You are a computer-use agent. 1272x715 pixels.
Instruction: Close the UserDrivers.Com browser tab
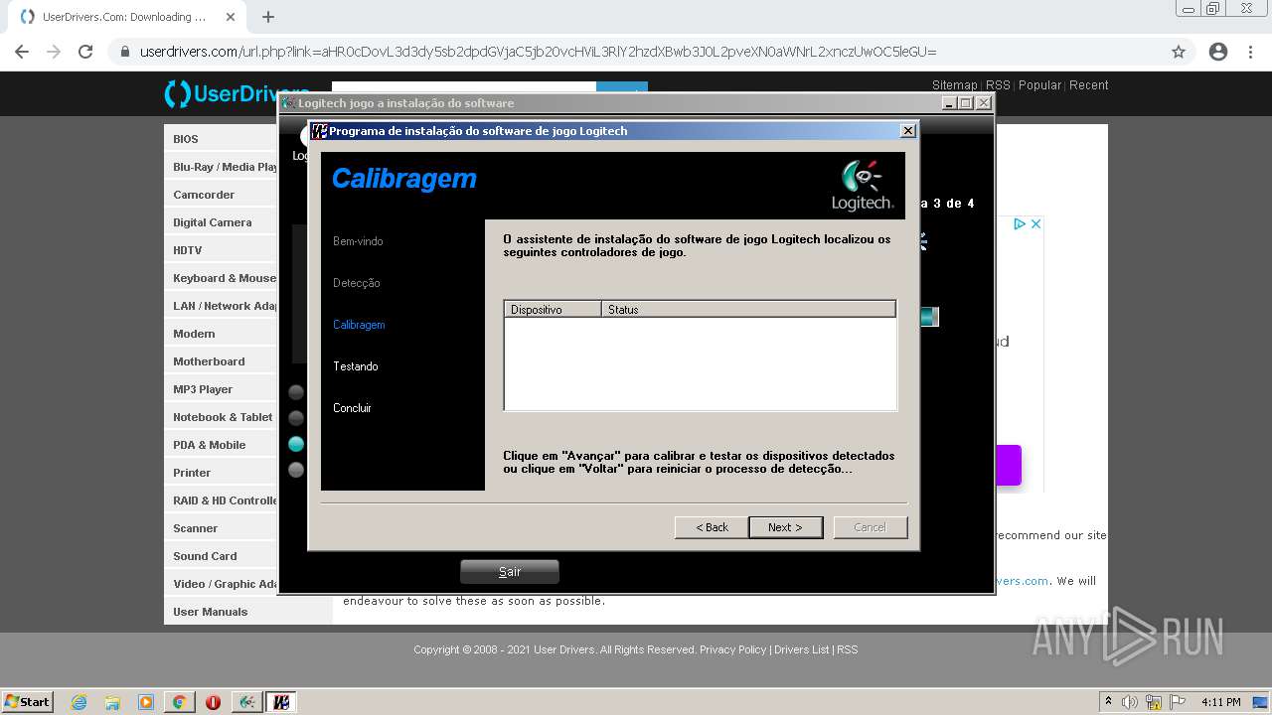click(231, 17)
